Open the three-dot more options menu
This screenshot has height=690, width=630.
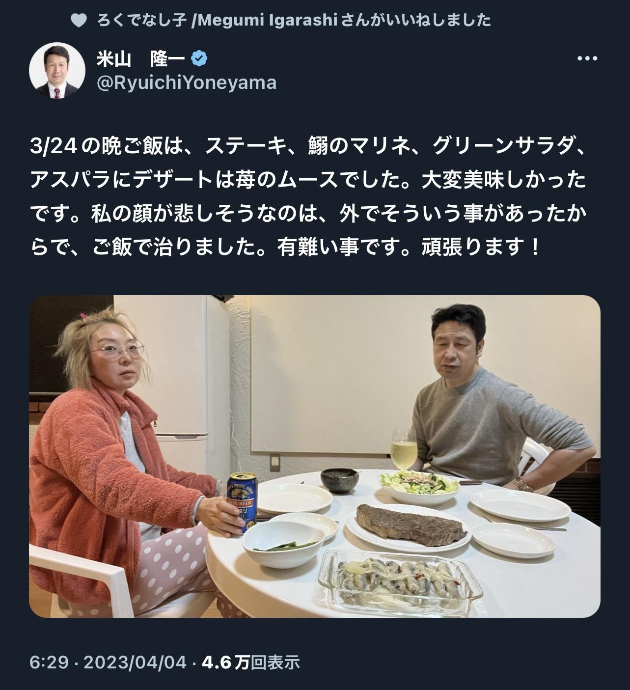(x=587, y=59)
